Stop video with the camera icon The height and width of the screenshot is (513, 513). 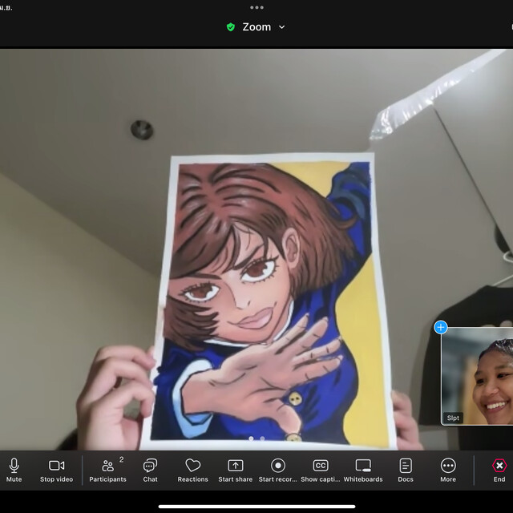click(x=56, y=471)
